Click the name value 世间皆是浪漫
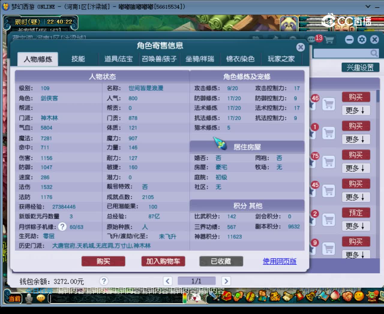Image resolution: width=384 pixels, height=314 pixels. click(146, 88)
